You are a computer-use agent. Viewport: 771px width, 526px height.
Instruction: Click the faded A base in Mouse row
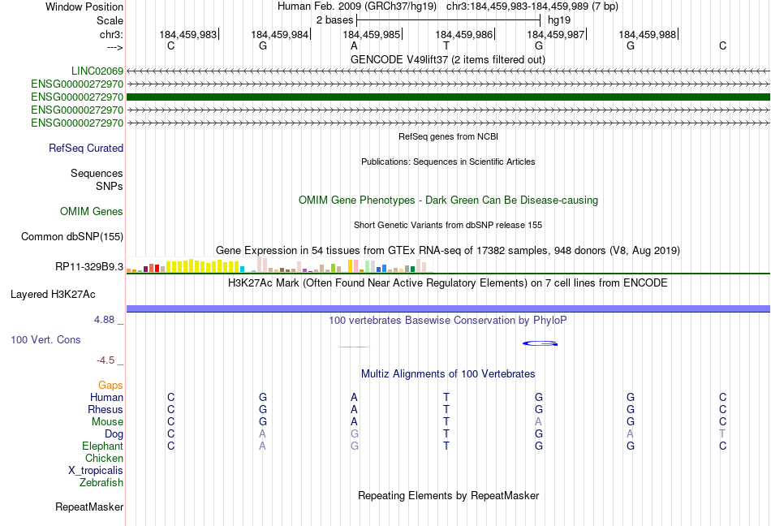point(538,422)
